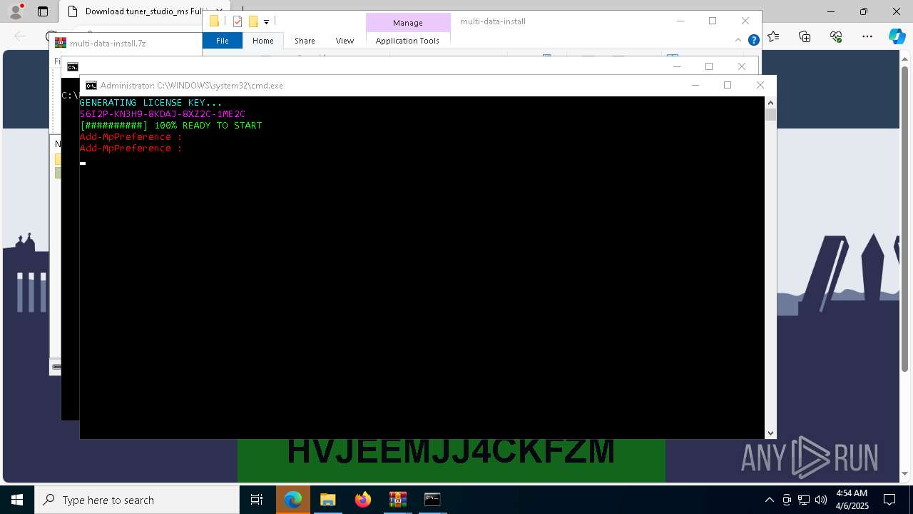Open Task View on taskbar
This screenshot has width=913, height=514.
(257, 500)
